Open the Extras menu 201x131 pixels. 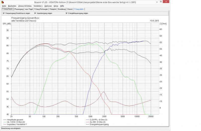point(56,6)
